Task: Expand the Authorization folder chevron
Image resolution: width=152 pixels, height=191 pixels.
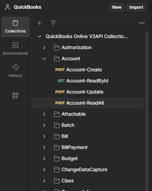Action: click(x=44, y=48)
